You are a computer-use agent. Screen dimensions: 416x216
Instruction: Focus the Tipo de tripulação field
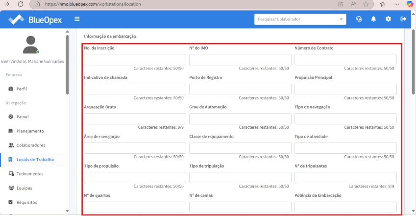[x=240, y=177]
